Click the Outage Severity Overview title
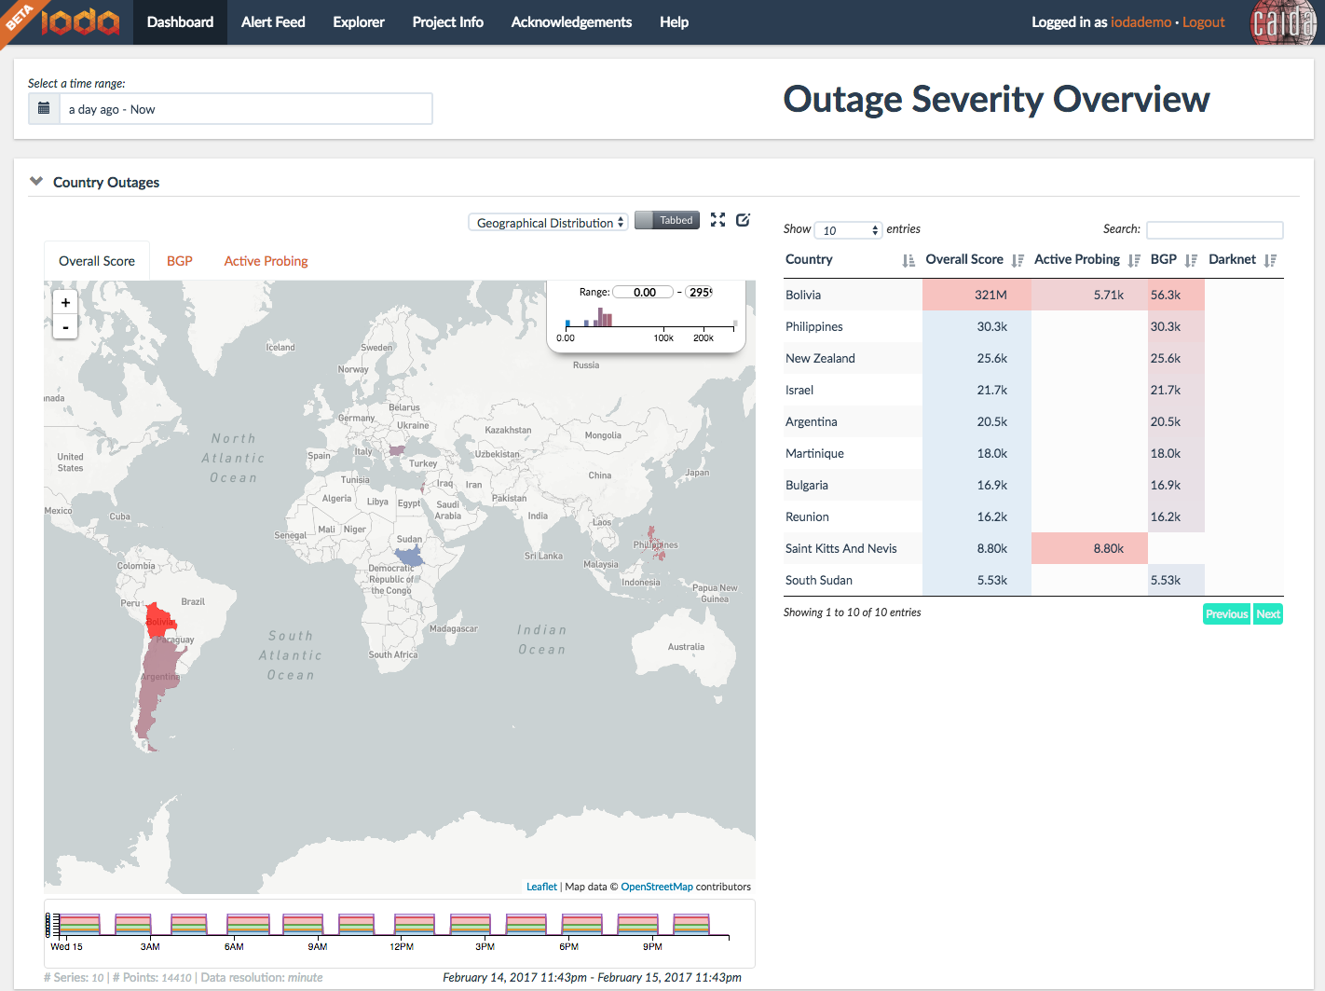Viewport: 1325px width, 991px height. pyautogui.click(x=996, y=99)
